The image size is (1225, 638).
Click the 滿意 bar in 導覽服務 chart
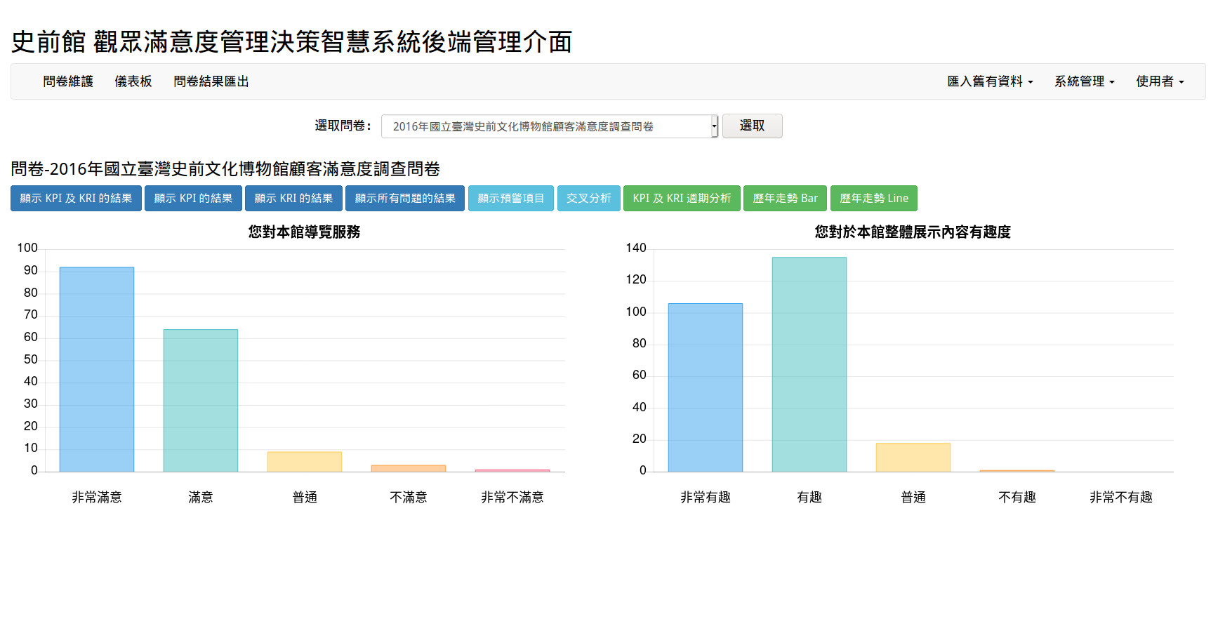pyautogui.click(x=201, y=400)
